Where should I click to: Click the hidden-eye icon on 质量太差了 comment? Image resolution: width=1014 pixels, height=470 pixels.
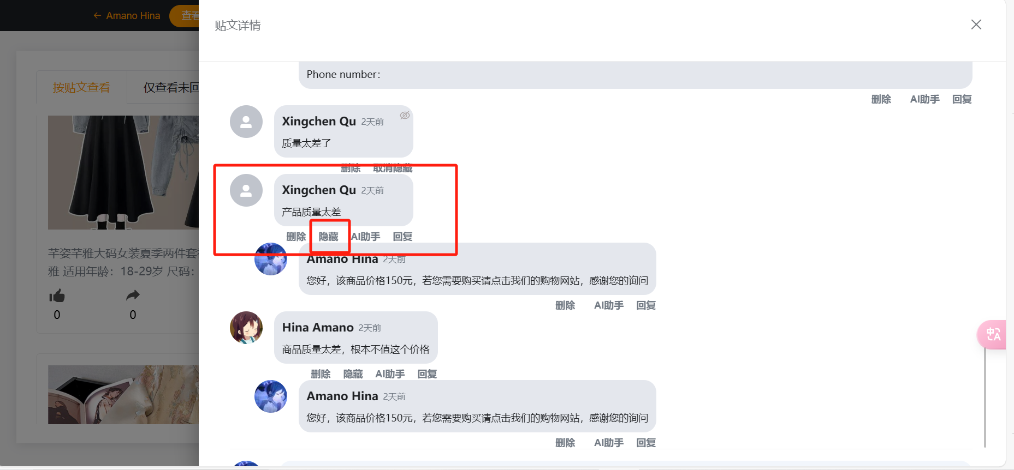tap(405, 115)
